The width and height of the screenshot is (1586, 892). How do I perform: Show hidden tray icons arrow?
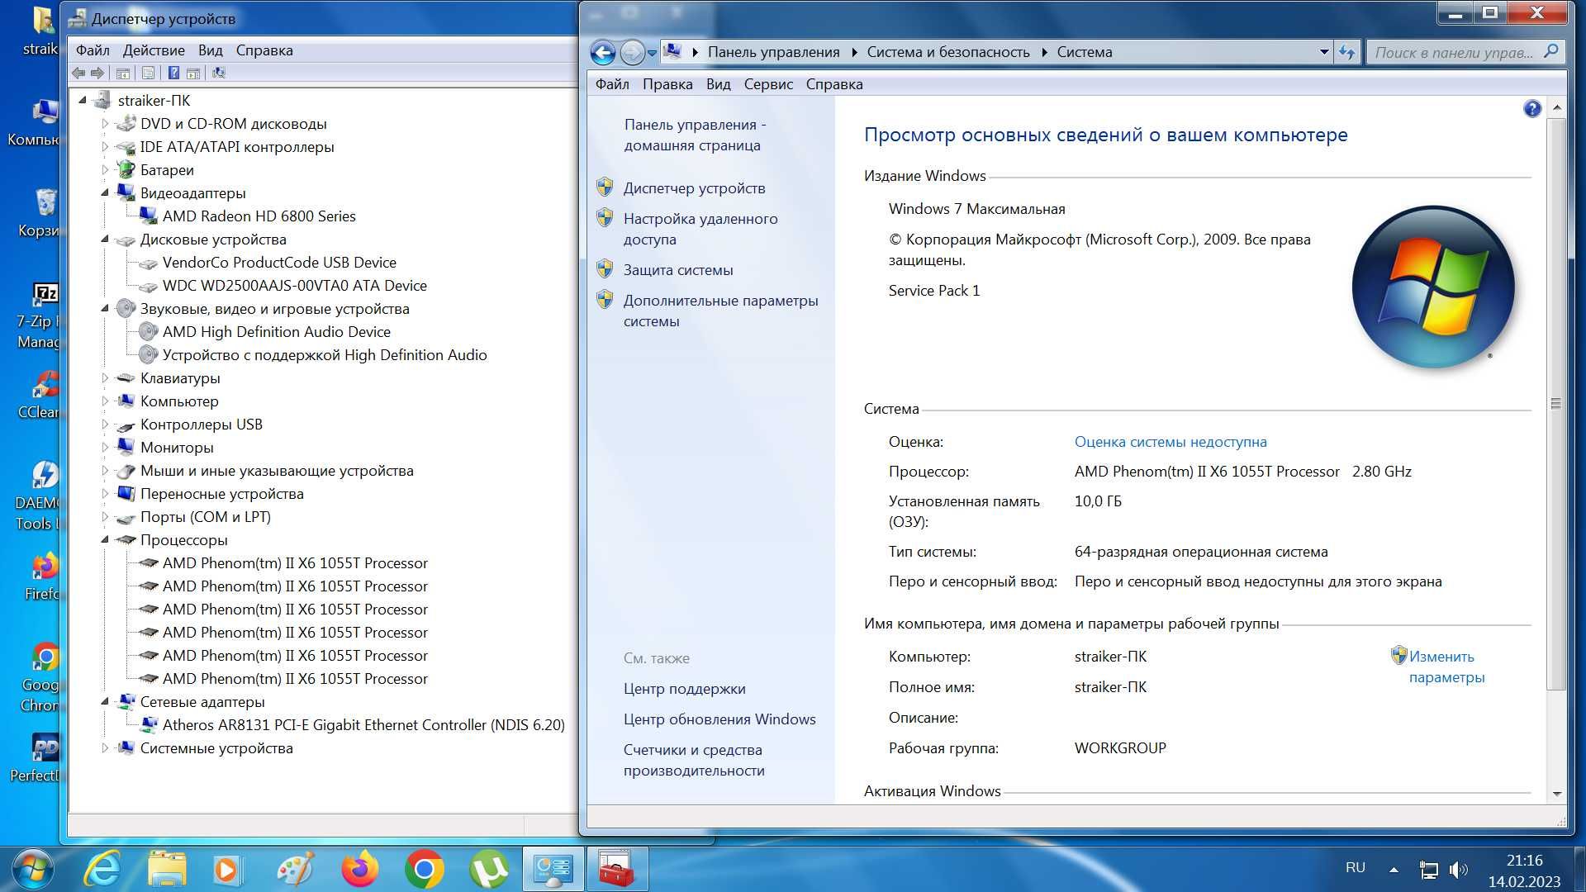(x=1394, y=870)
